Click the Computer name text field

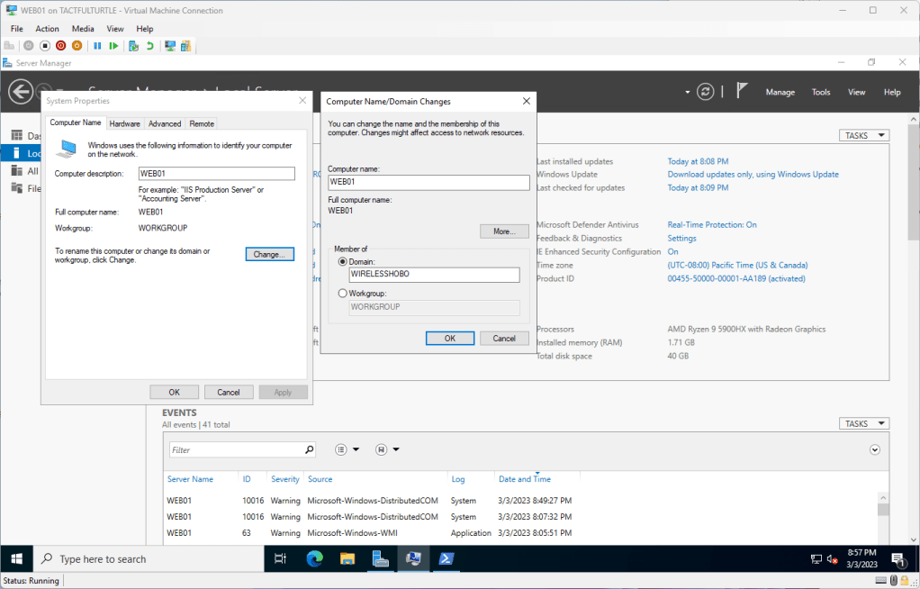click(x=428, y=182)
